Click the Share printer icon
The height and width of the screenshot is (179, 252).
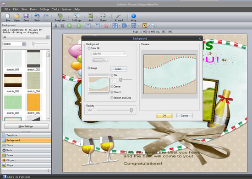click(x=103, y=16)
